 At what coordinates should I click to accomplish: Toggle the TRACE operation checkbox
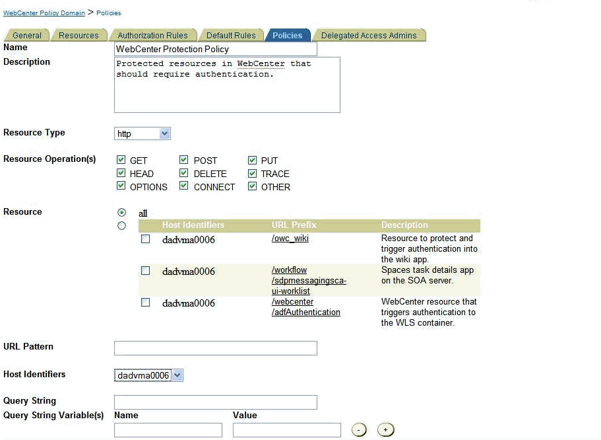tap(252, 173)
